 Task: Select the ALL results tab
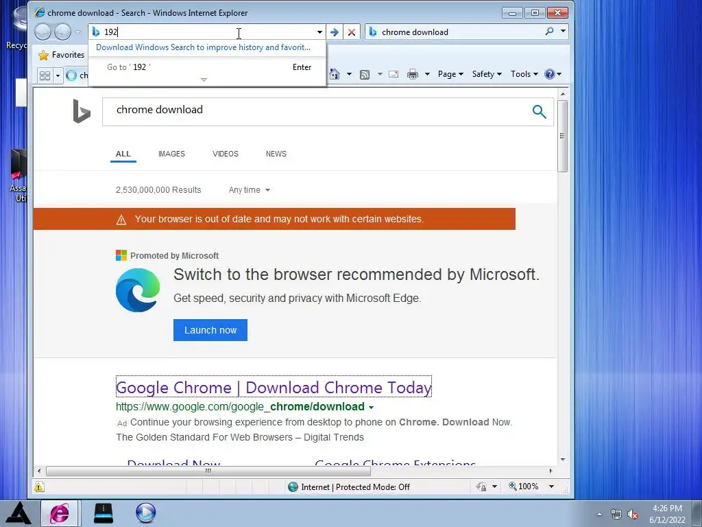[123, 154]
